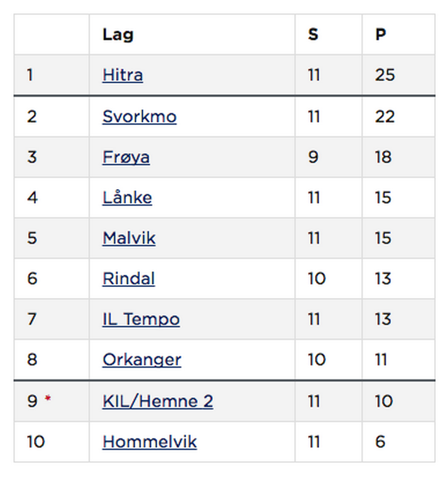The width and height of the screenshot is (444, 478).
Task: Click rank number 10 cell
Action: tap(36, 442)
